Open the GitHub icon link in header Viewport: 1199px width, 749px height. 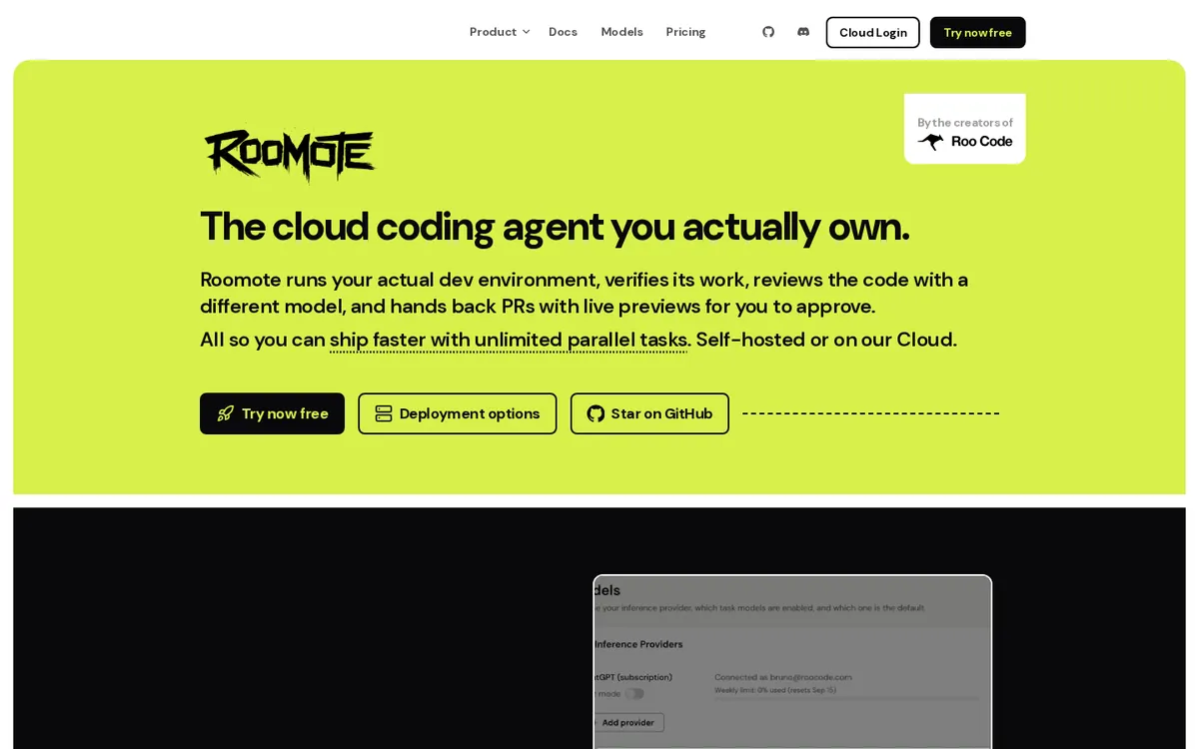tap(768, 32)
